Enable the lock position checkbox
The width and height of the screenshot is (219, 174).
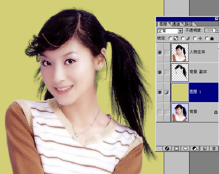coord(195,39)
